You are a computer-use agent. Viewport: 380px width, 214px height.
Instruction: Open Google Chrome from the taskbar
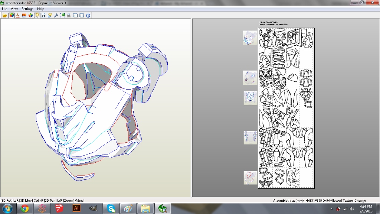(x=25, y=208)
